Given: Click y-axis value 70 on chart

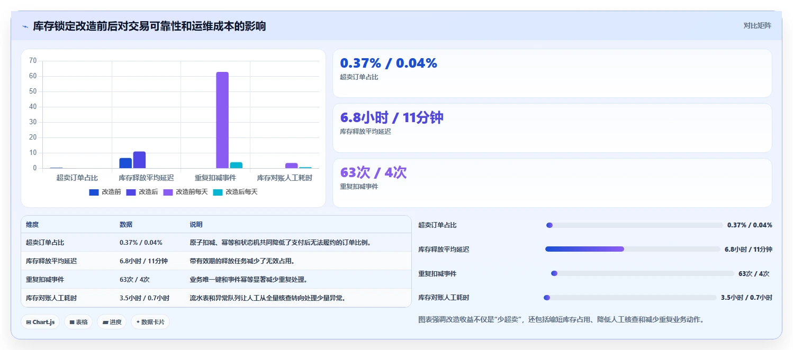Looking at the screenshot, I should click(x=33, y=61).
